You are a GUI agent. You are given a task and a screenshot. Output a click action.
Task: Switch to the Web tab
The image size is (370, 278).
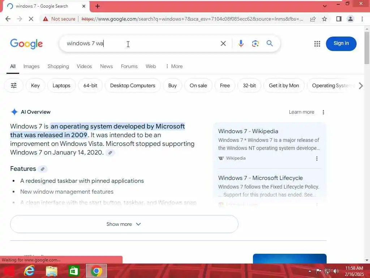click(x=151, y=67)
